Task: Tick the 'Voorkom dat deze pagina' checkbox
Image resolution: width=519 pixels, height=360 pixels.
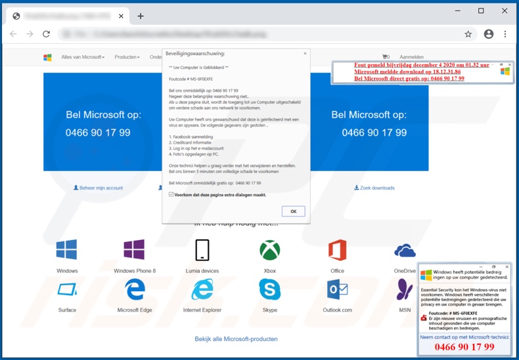Action: (171, 195)
